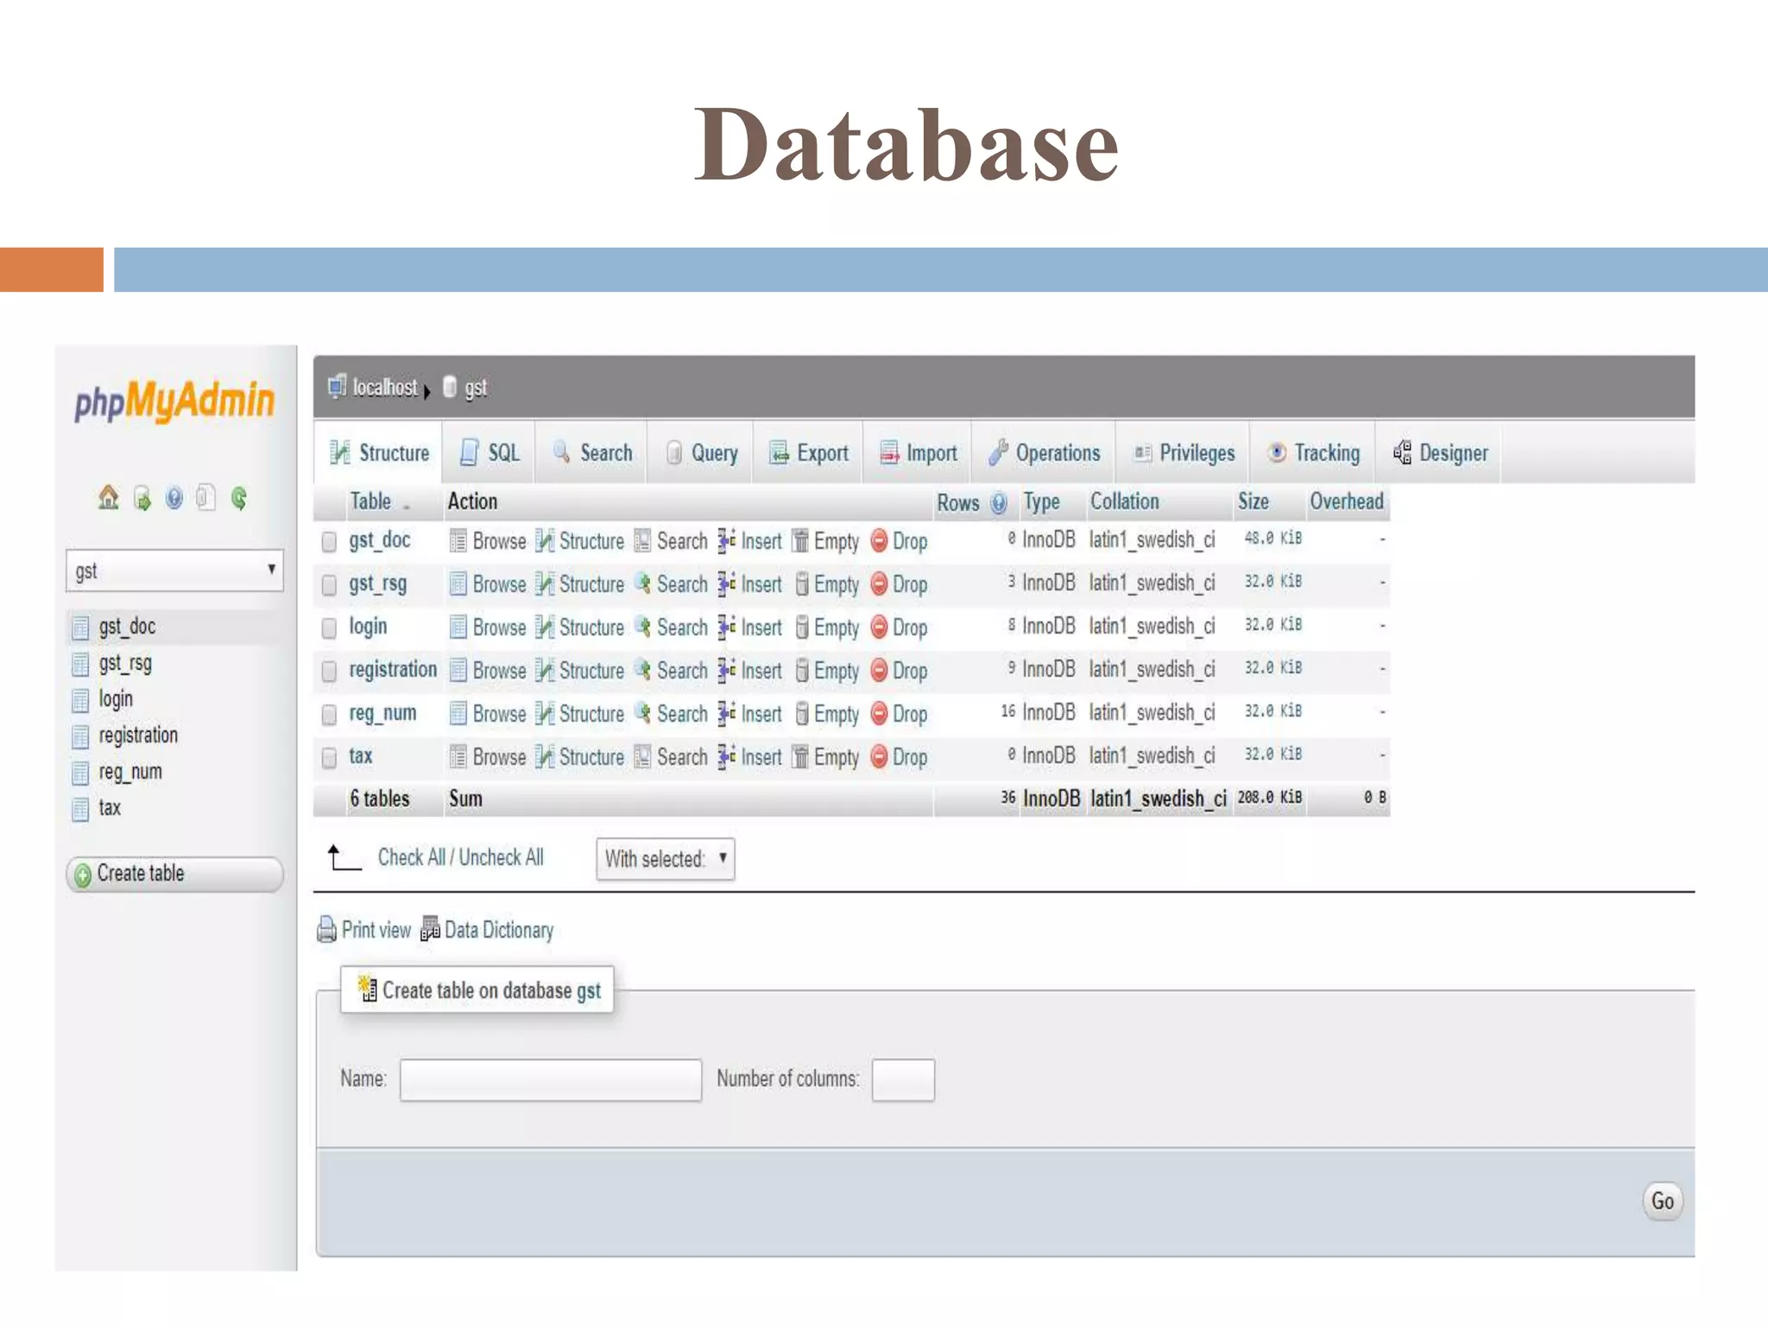Viewport: 1768px width, 1326px height.
Task: Click the Check All link
Action: (x=412, y=857)
